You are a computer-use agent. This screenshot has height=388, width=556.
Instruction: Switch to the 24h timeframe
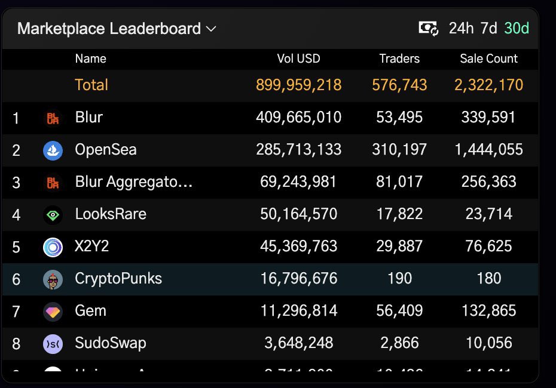point(461,28)
